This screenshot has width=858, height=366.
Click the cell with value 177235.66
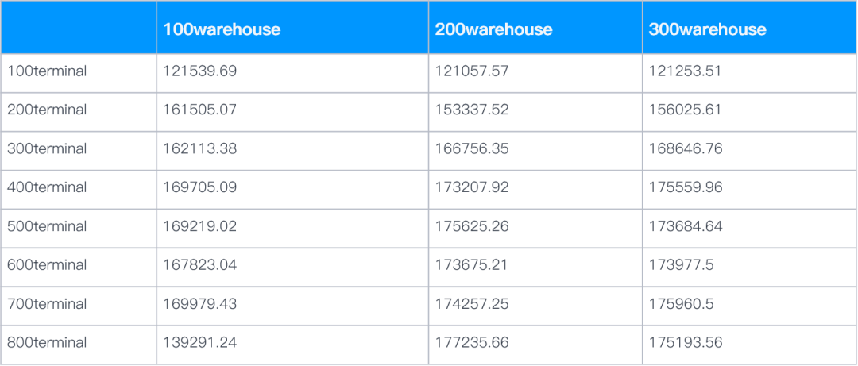472,343
